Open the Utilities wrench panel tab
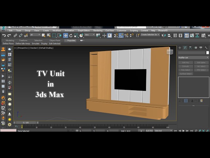Screen dimensions: 210x158 [206, 48]
